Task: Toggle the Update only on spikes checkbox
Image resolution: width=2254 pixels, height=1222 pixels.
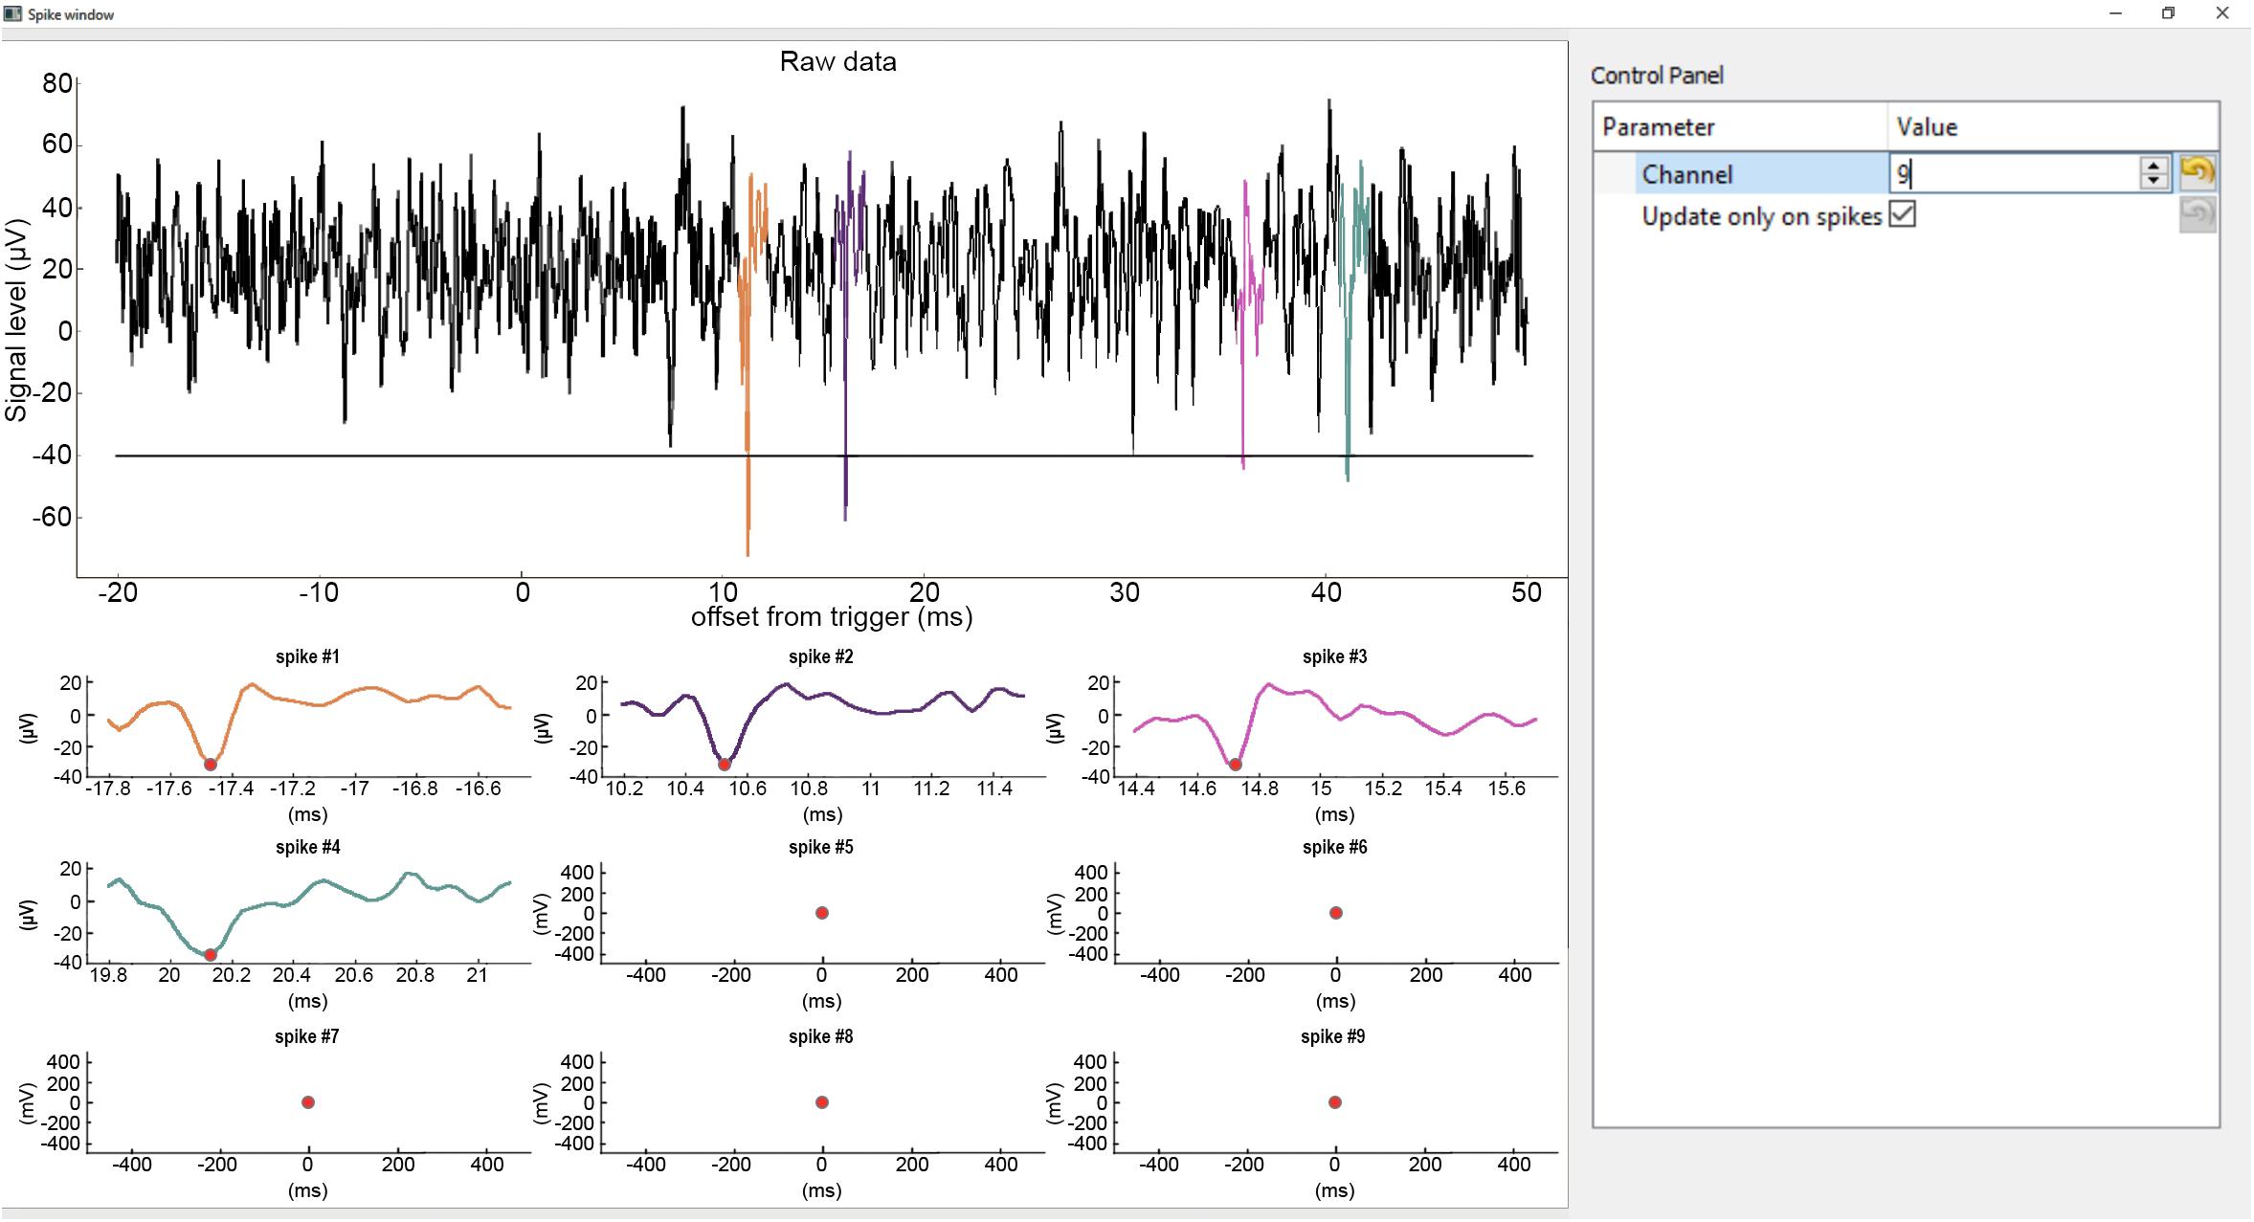Action: (x=1902, y=214)
